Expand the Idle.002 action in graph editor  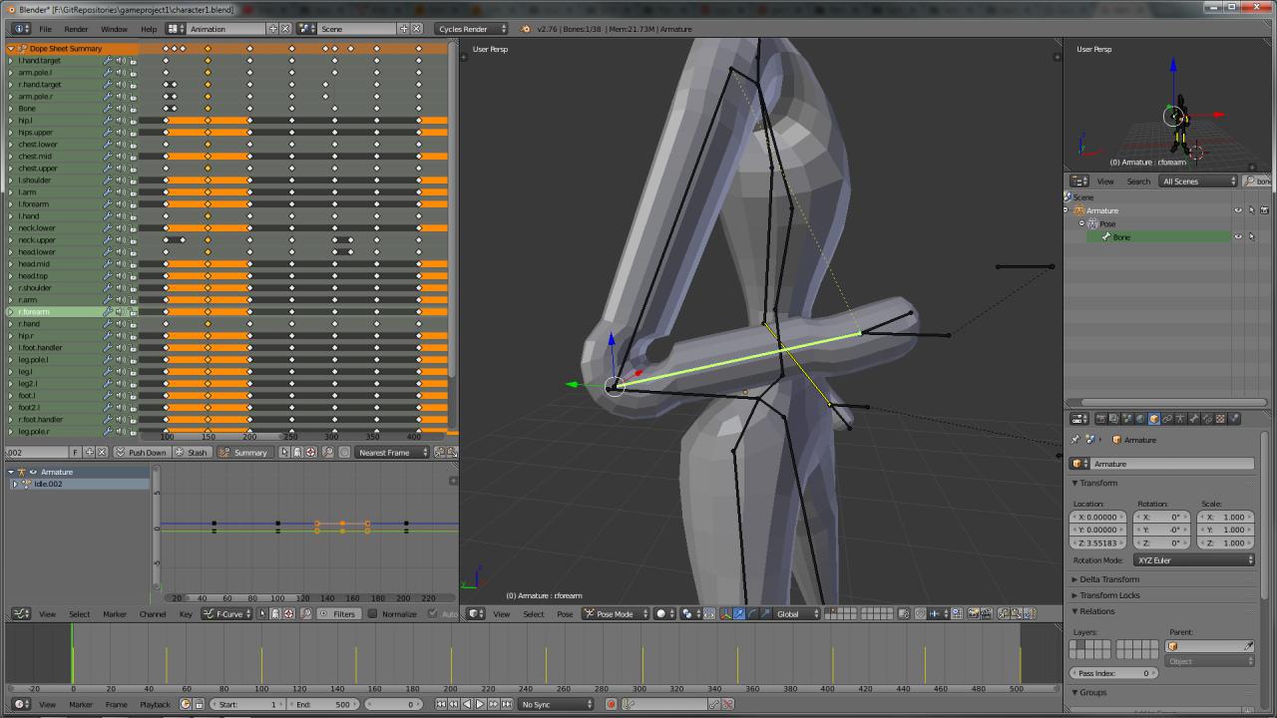(x=15, y=484)
